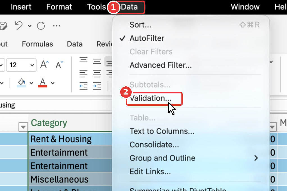Click Increase Font Size icon
Screen dimensions: 287x191
pos(44,64)
